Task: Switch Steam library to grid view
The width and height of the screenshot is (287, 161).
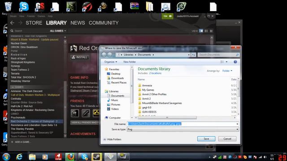Action: pyautogui.click(x=211, y=31)
